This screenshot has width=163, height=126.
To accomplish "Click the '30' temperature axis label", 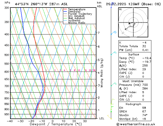I will (85, 121).
